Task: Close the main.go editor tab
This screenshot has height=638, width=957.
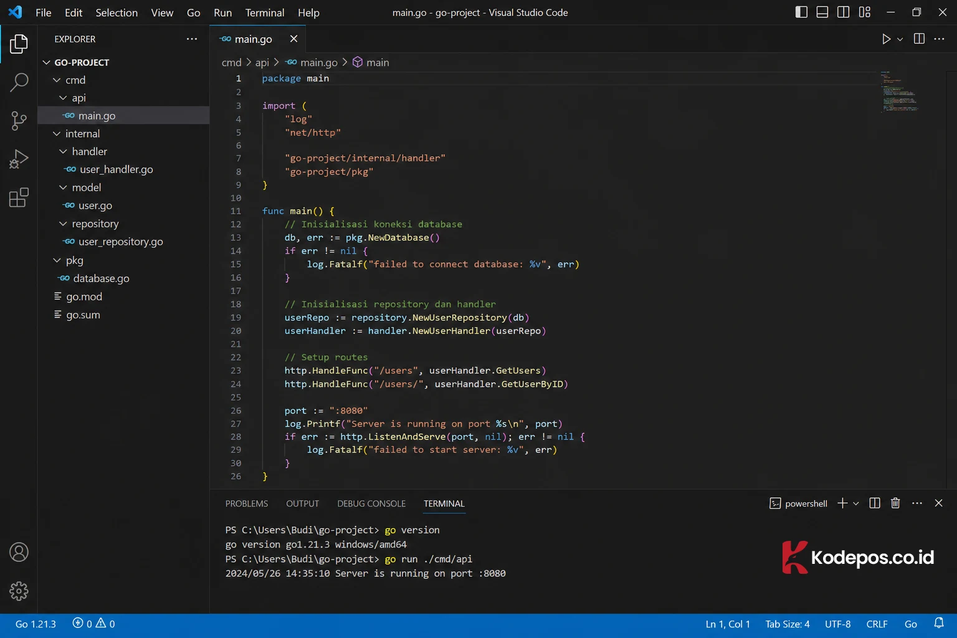Action: pos(293,39)
